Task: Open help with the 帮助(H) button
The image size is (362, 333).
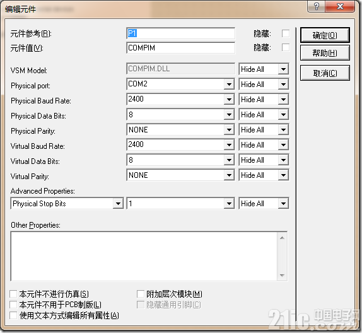Action: tap(325, 53)
